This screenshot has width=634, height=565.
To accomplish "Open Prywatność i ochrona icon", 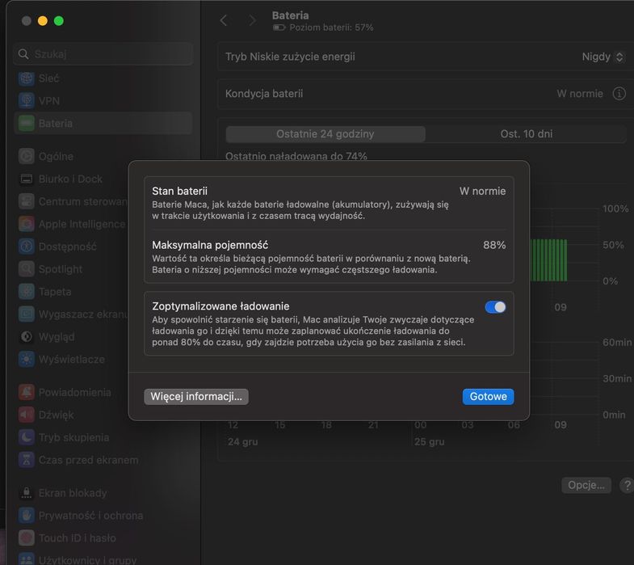I will 27,516.
